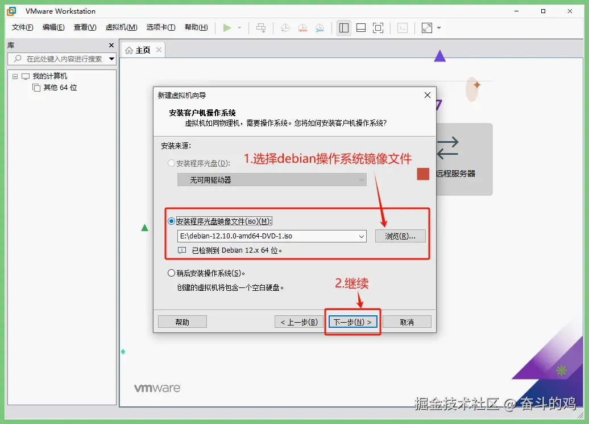Minimize the VMware Workstation window
589x424 pixels.
click(x=516, y=11)
